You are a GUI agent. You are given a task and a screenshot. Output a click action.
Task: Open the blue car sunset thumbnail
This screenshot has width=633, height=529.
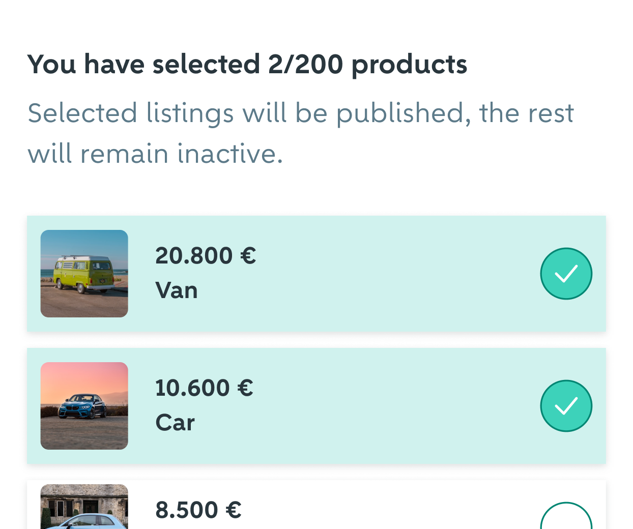click(84, 406)
